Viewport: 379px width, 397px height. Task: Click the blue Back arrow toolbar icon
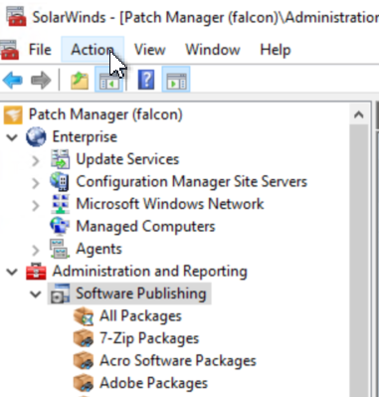point(13,81)
